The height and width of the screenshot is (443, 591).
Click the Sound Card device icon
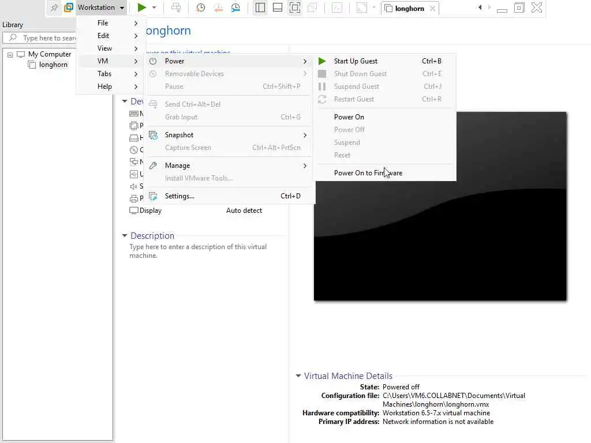click(133, 186)
